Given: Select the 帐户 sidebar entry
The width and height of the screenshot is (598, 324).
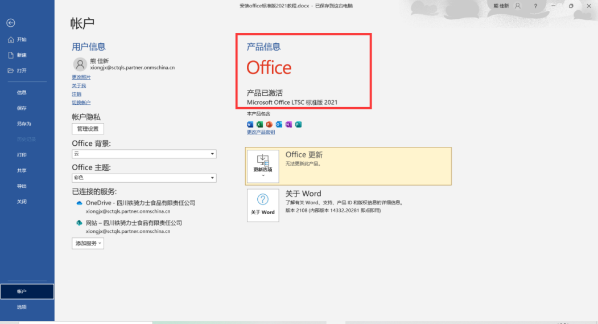Looking at the screenshot, I should click(x=27, y=292).
